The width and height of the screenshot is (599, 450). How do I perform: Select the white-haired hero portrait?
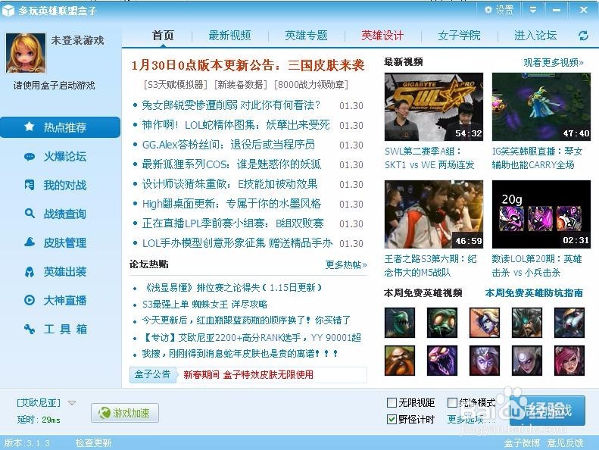(x=527, y=361)
